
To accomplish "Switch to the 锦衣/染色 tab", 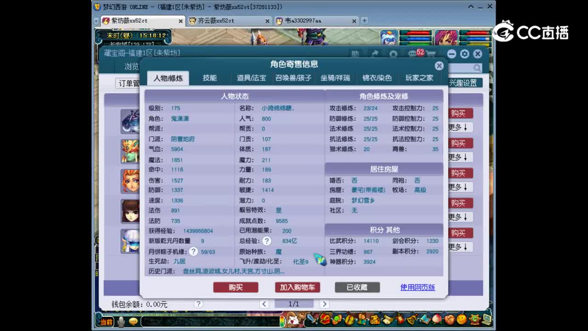I will [377, 78].
